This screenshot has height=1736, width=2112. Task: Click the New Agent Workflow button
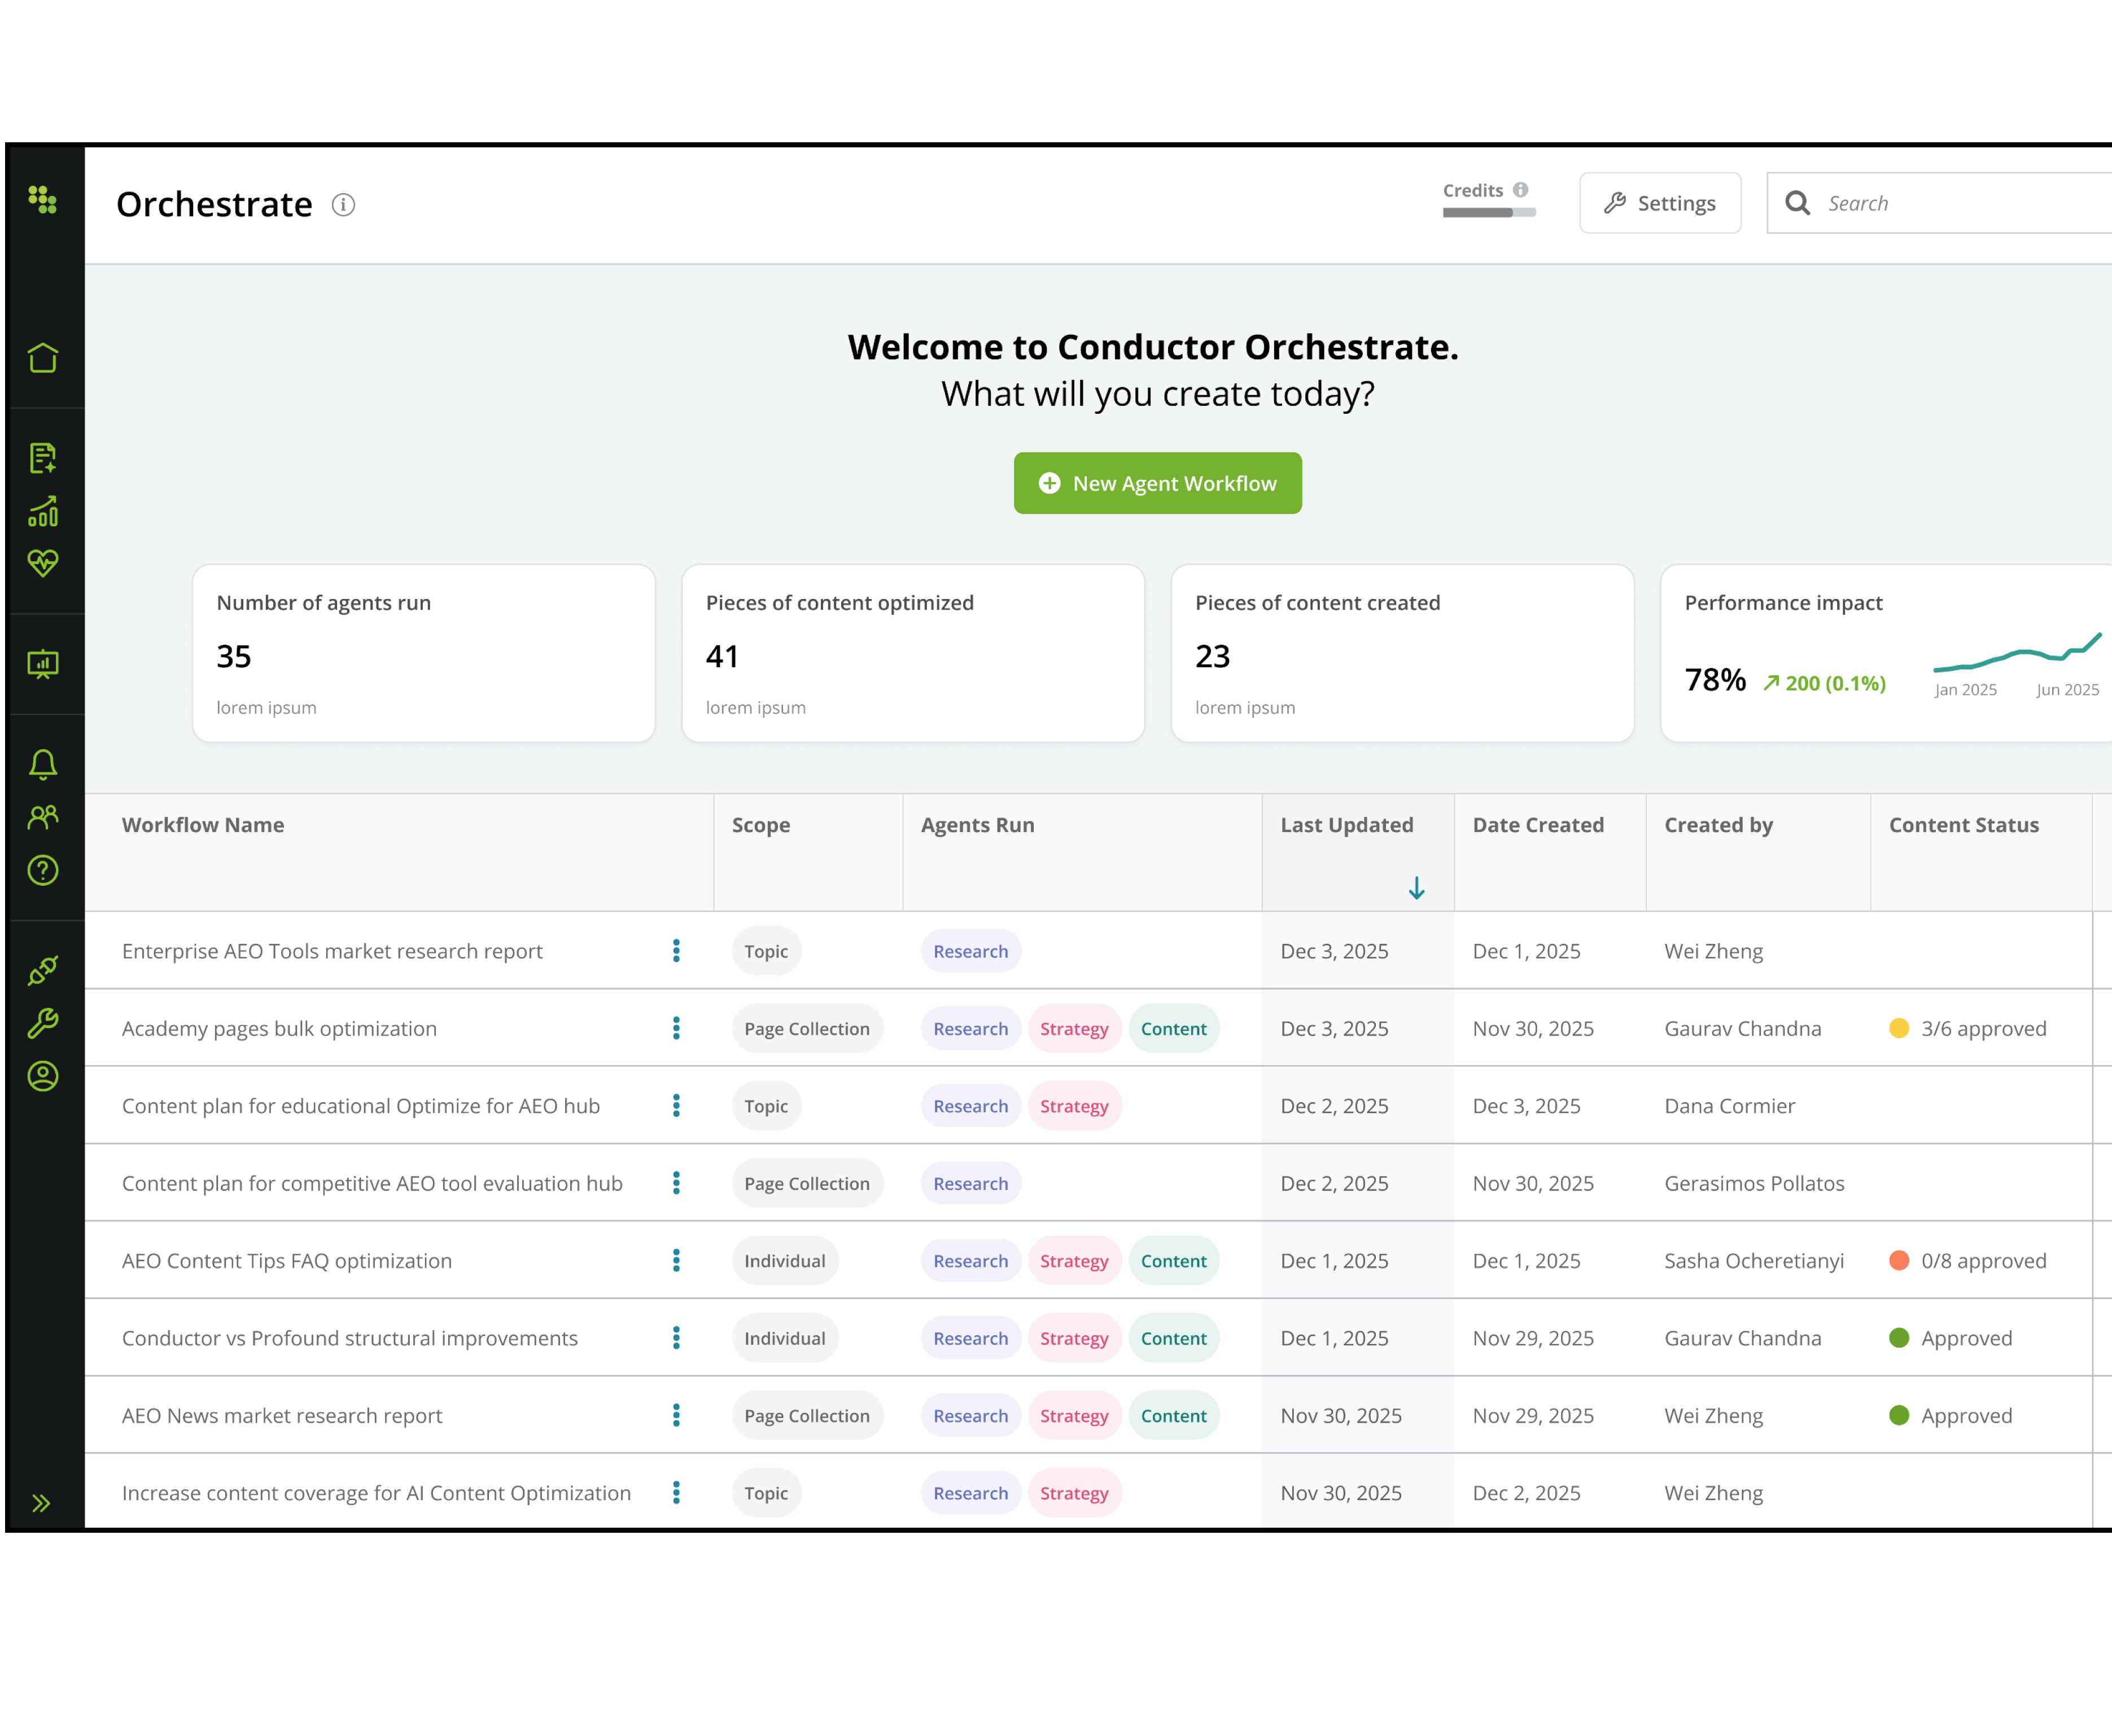tap(1157, 483)
